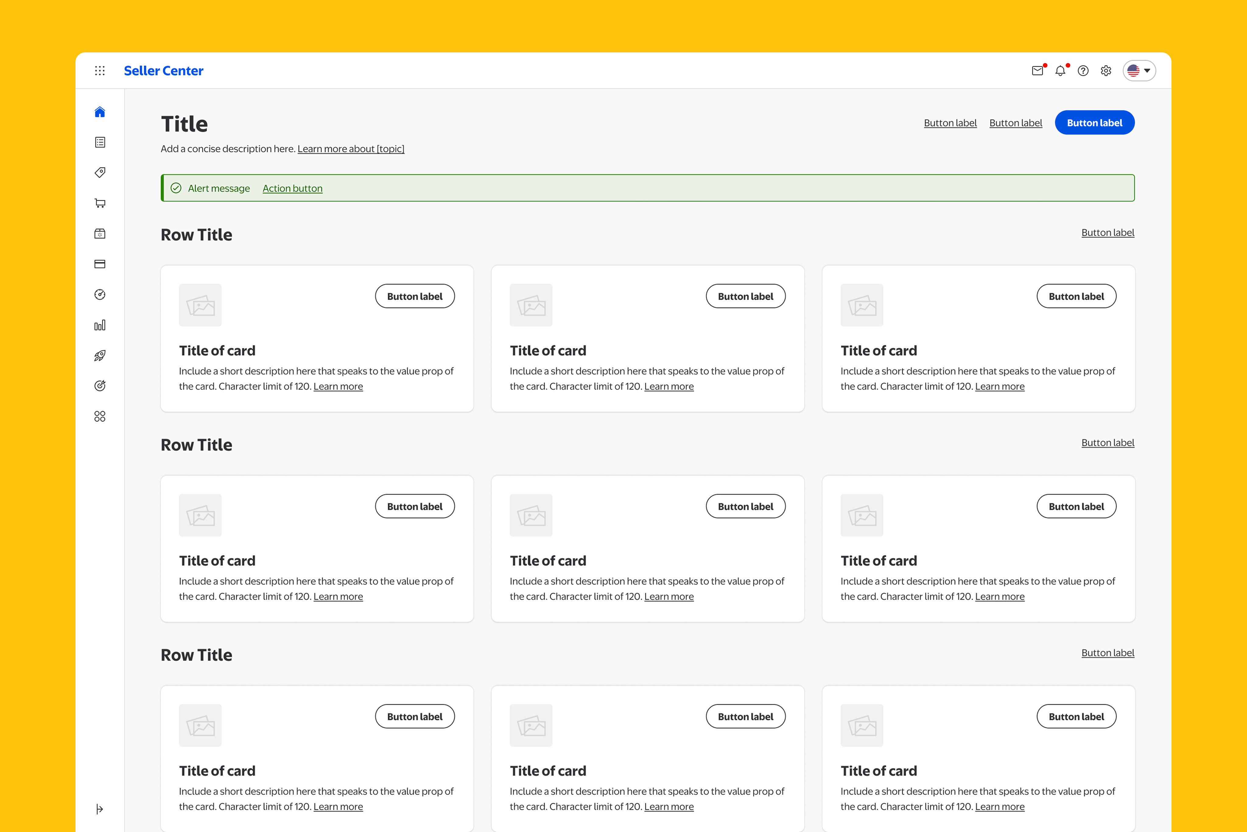
Task: Open the mail inbox icon
Action: 1038,71
